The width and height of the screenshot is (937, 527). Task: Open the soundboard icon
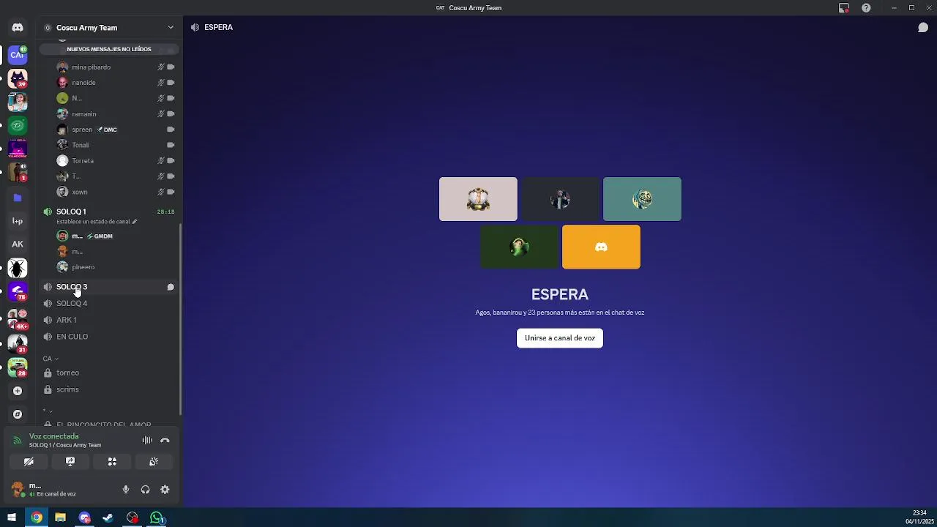pos(154,462)
